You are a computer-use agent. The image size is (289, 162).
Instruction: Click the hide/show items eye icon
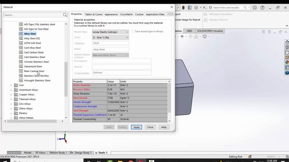tap(182, 36)
